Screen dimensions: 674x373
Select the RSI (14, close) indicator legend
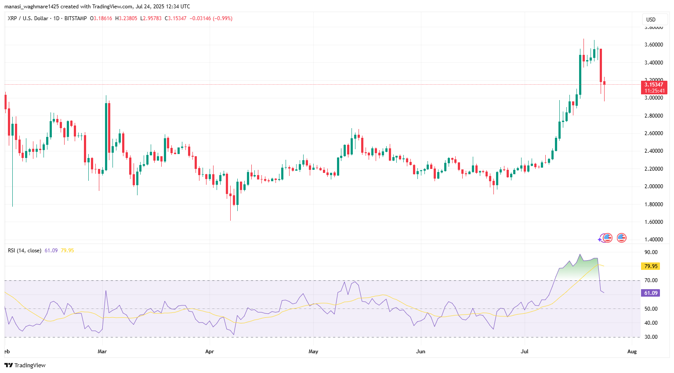[25, 251]
